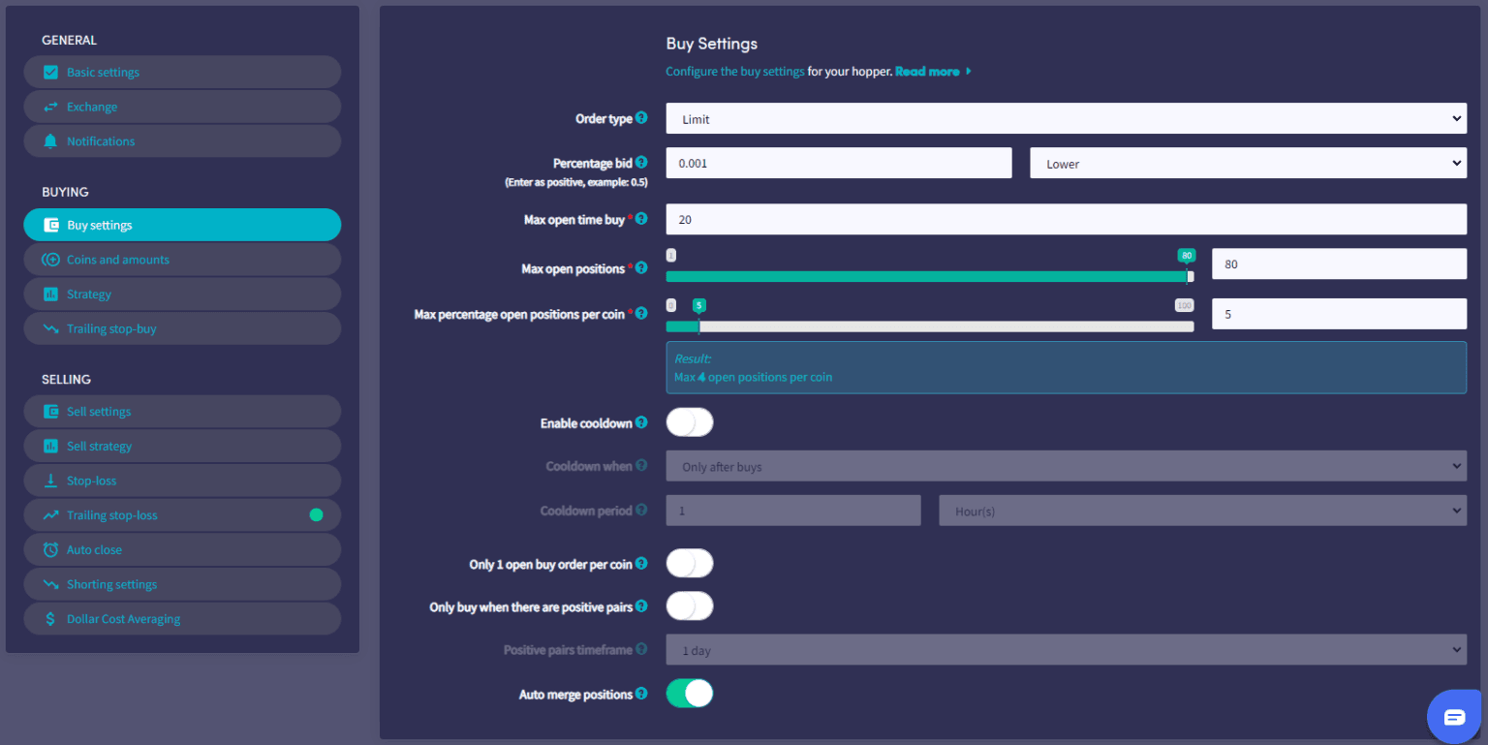Open the chat support bubble
Viewport: 1488px width, 745px height.
coord(1454,716)
